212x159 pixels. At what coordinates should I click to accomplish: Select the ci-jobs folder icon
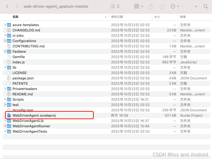(x=9, y=36)
